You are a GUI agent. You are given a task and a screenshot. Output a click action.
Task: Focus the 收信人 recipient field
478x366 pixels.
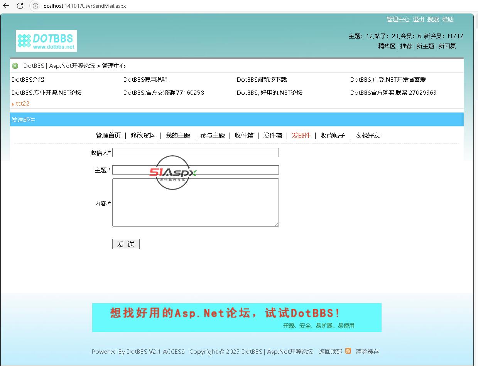coord(196,153)
